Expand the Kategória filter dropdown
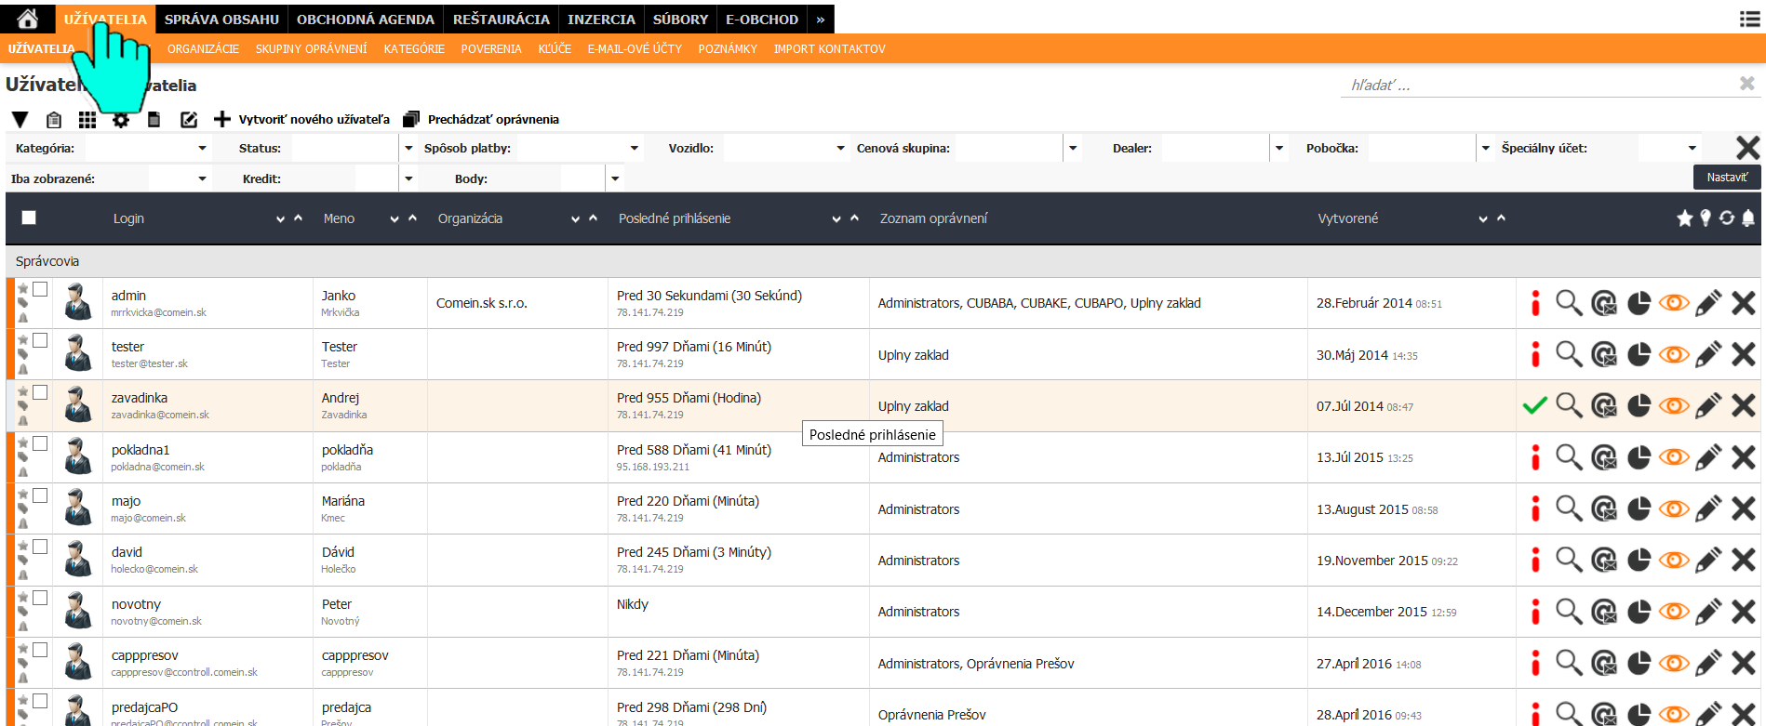1766x726 pixels. pyautogui.click(x=202, y=149)
